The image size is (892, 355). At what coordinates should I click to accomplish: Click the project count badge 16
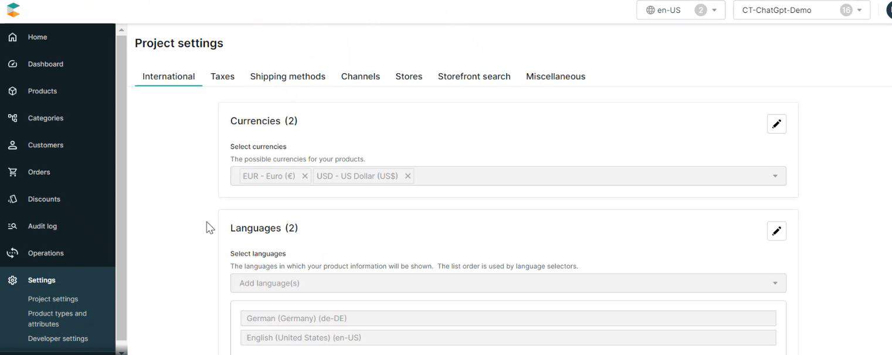coord(846,10)
